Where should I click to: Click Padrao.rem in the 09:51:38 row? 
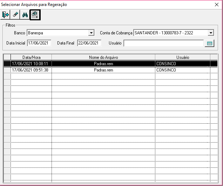coord(103,70)
